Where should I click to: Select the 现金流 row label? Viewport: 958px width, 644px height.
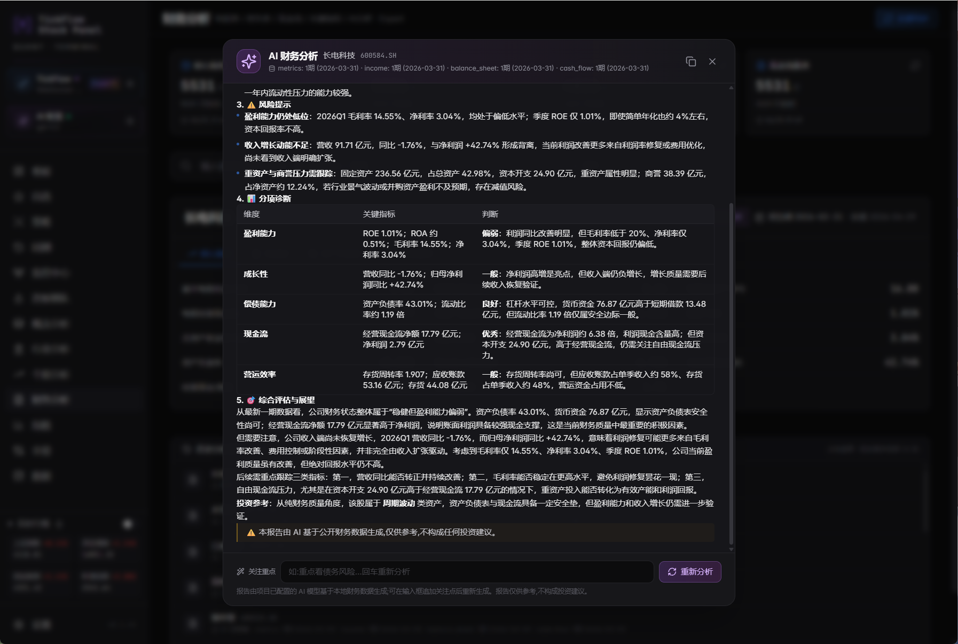tap(256, 334)
